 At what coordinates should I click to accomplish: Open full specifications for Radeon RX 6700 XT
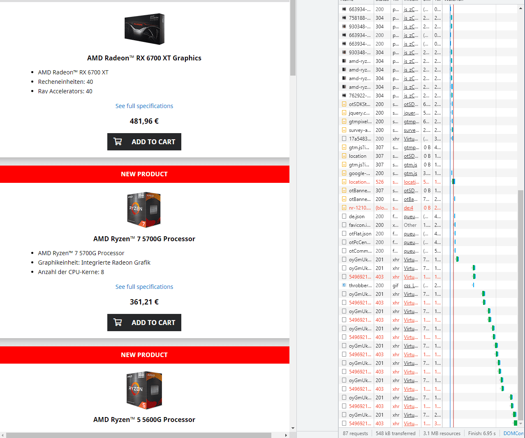(x=144, y=106)
